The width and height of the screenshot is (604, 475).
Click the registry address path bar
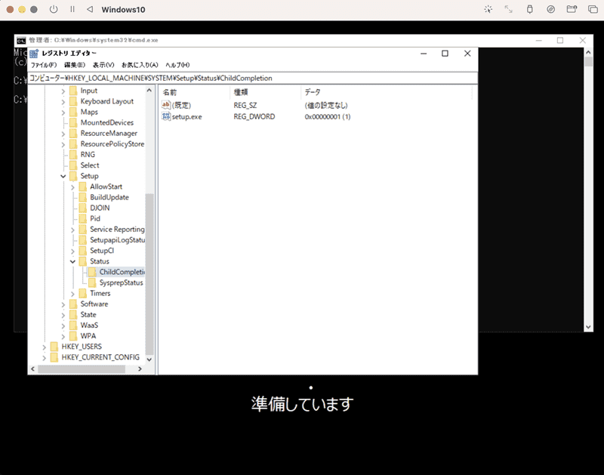point(253,79)
